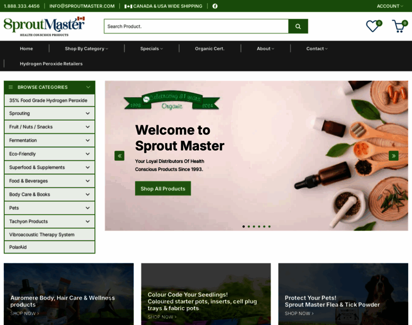Open the Auromere Body Care banner
Image resolution: width=412 pixels, height=325 pixels.
(x=69, y=294)
